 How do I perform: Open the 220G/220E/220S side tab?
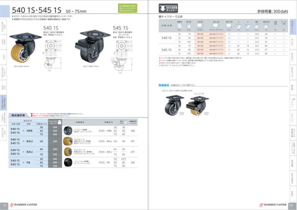(3, 133)
